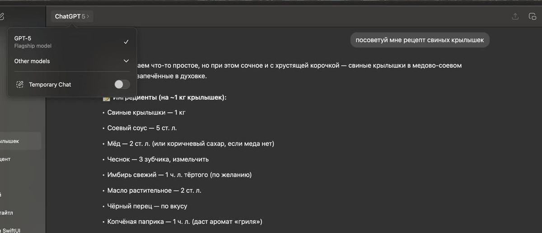
Task: Enable the Temporary Chat switch
Action: (x=122, y=84)
